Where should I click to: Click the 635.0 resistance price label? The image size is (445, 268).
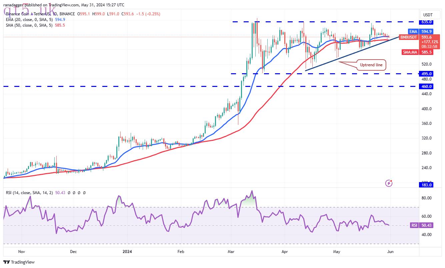click(x=427, y=22)
